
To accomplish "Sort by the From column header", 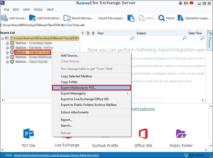I will click(x=101, y=33).
